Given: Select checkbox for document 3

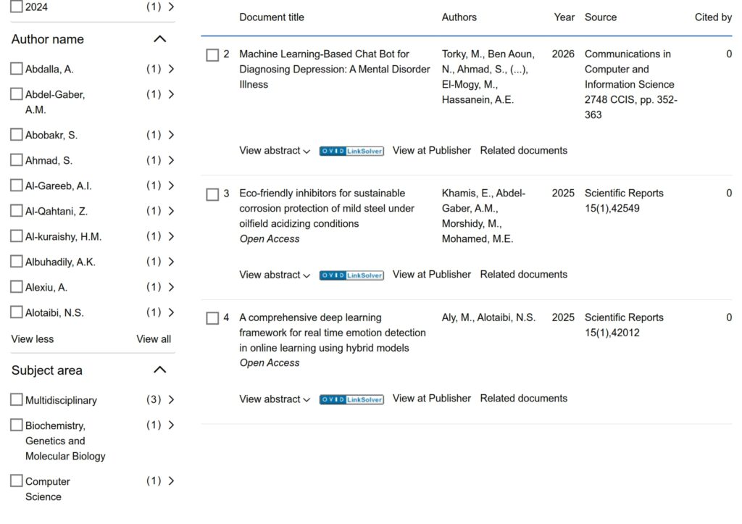Looking at the screenshot, I should click(212, 194).
